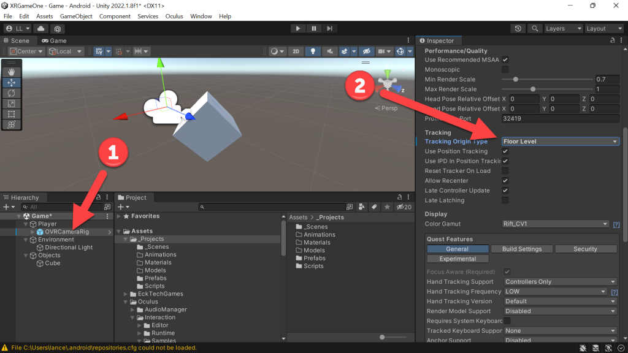This screenshot has height=353, width=628.
Task: Click the search by label icon
Action: tap(374, 207)
